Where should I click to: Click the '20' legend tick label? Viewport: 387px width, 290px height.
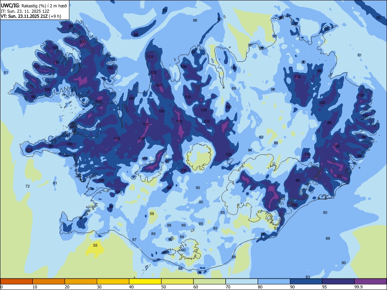67,287
